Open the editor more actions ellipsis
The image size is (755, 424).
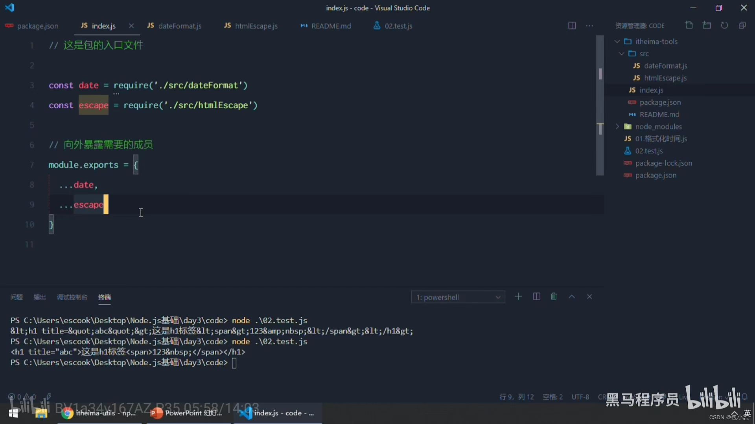(589, 26)
